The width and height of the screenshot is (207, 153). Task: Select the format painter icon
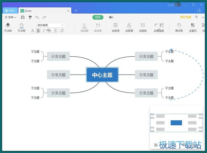click(x=30, y=17)
